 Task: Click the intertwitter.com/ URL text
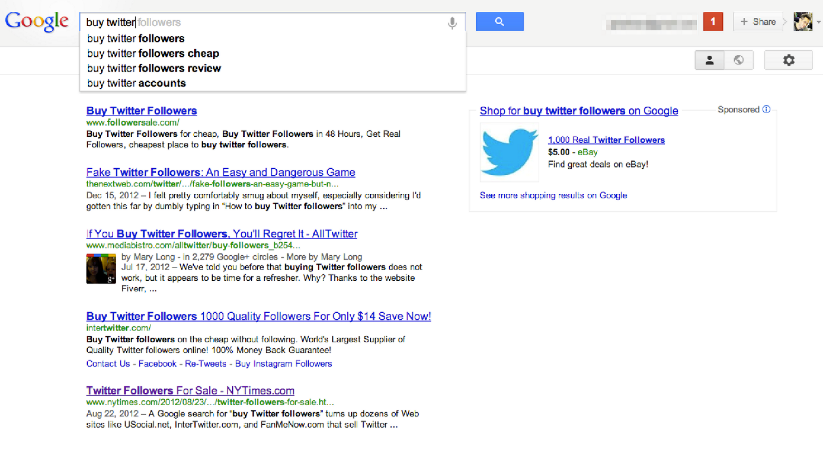pos(118,328)
